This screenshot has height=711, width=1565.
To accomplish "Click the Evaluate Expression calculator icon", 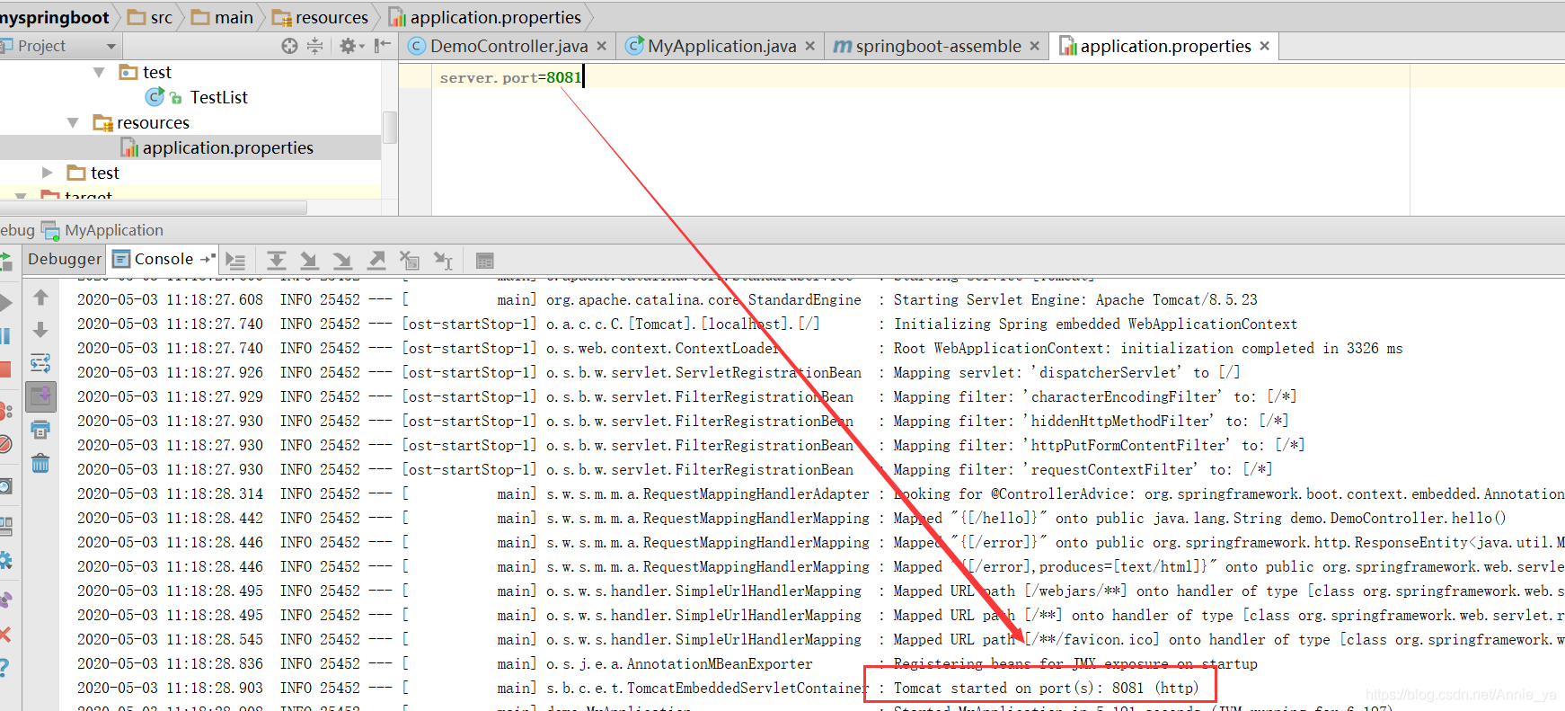I will coord(485,262).
